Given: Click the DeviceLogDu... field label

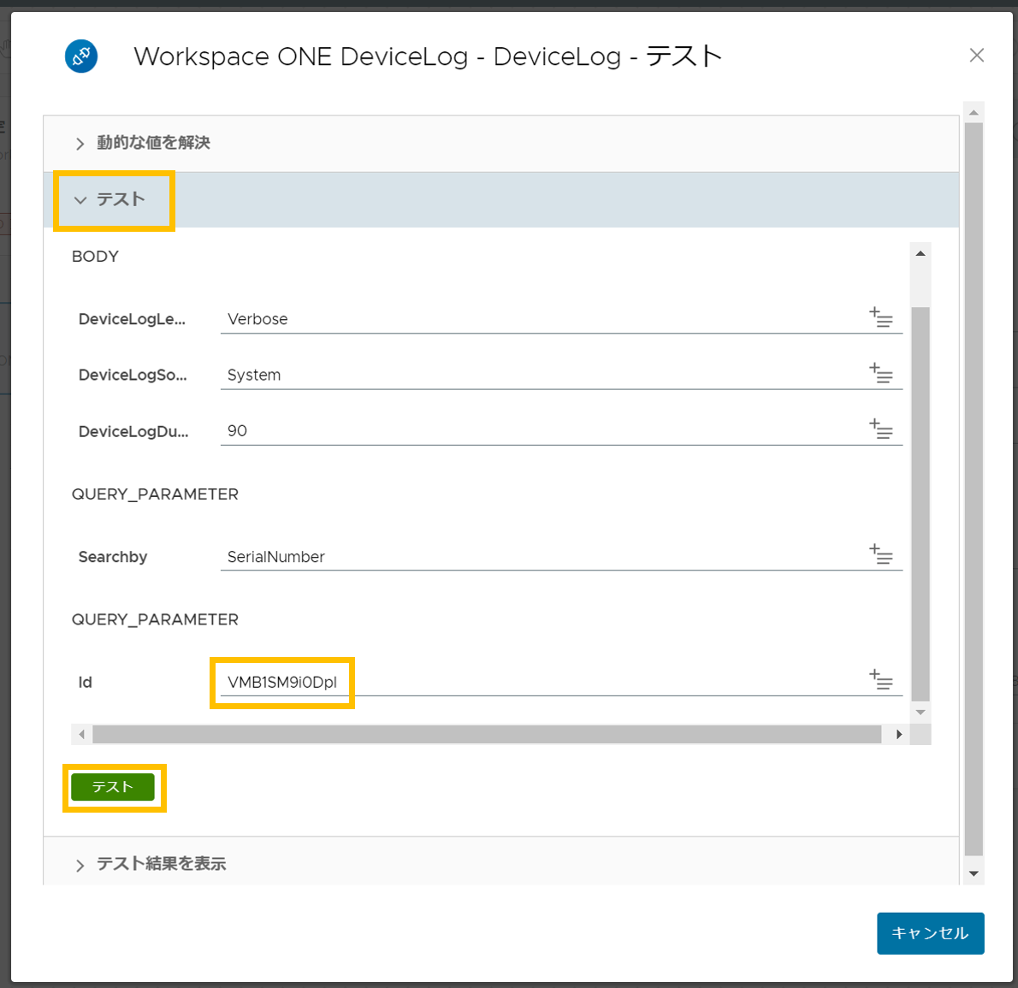Looking at the screenshot, I should pyautogui.click(x=133, y=431).
